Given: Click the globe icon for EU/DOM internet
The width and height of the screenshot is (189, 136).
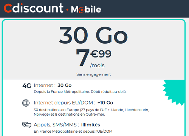Looking at the screenshot, I should tap(26, 103).
